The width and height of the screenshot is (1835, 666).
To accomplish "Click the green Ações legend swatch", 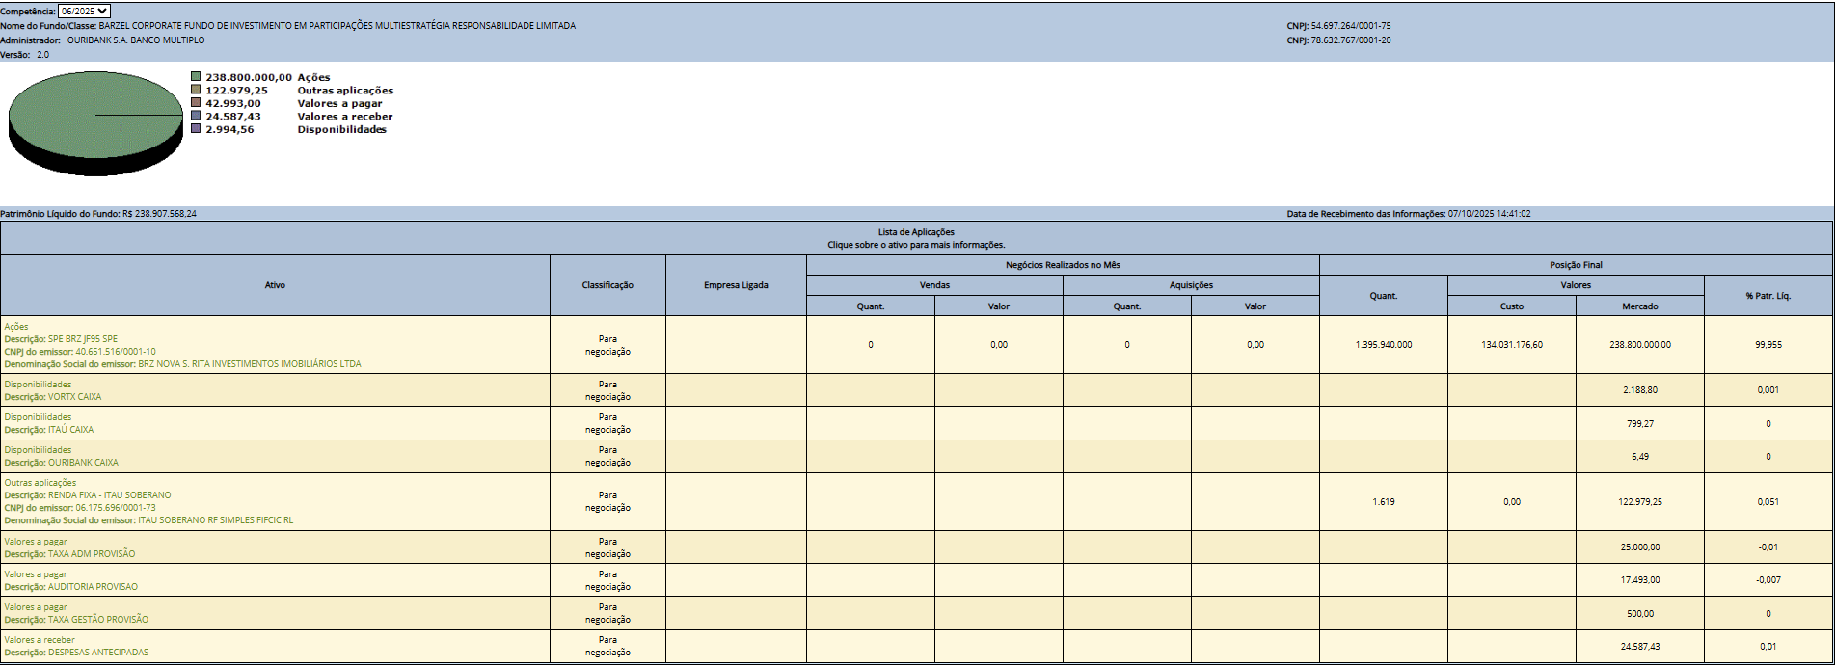I will click(x=196, y=77).
